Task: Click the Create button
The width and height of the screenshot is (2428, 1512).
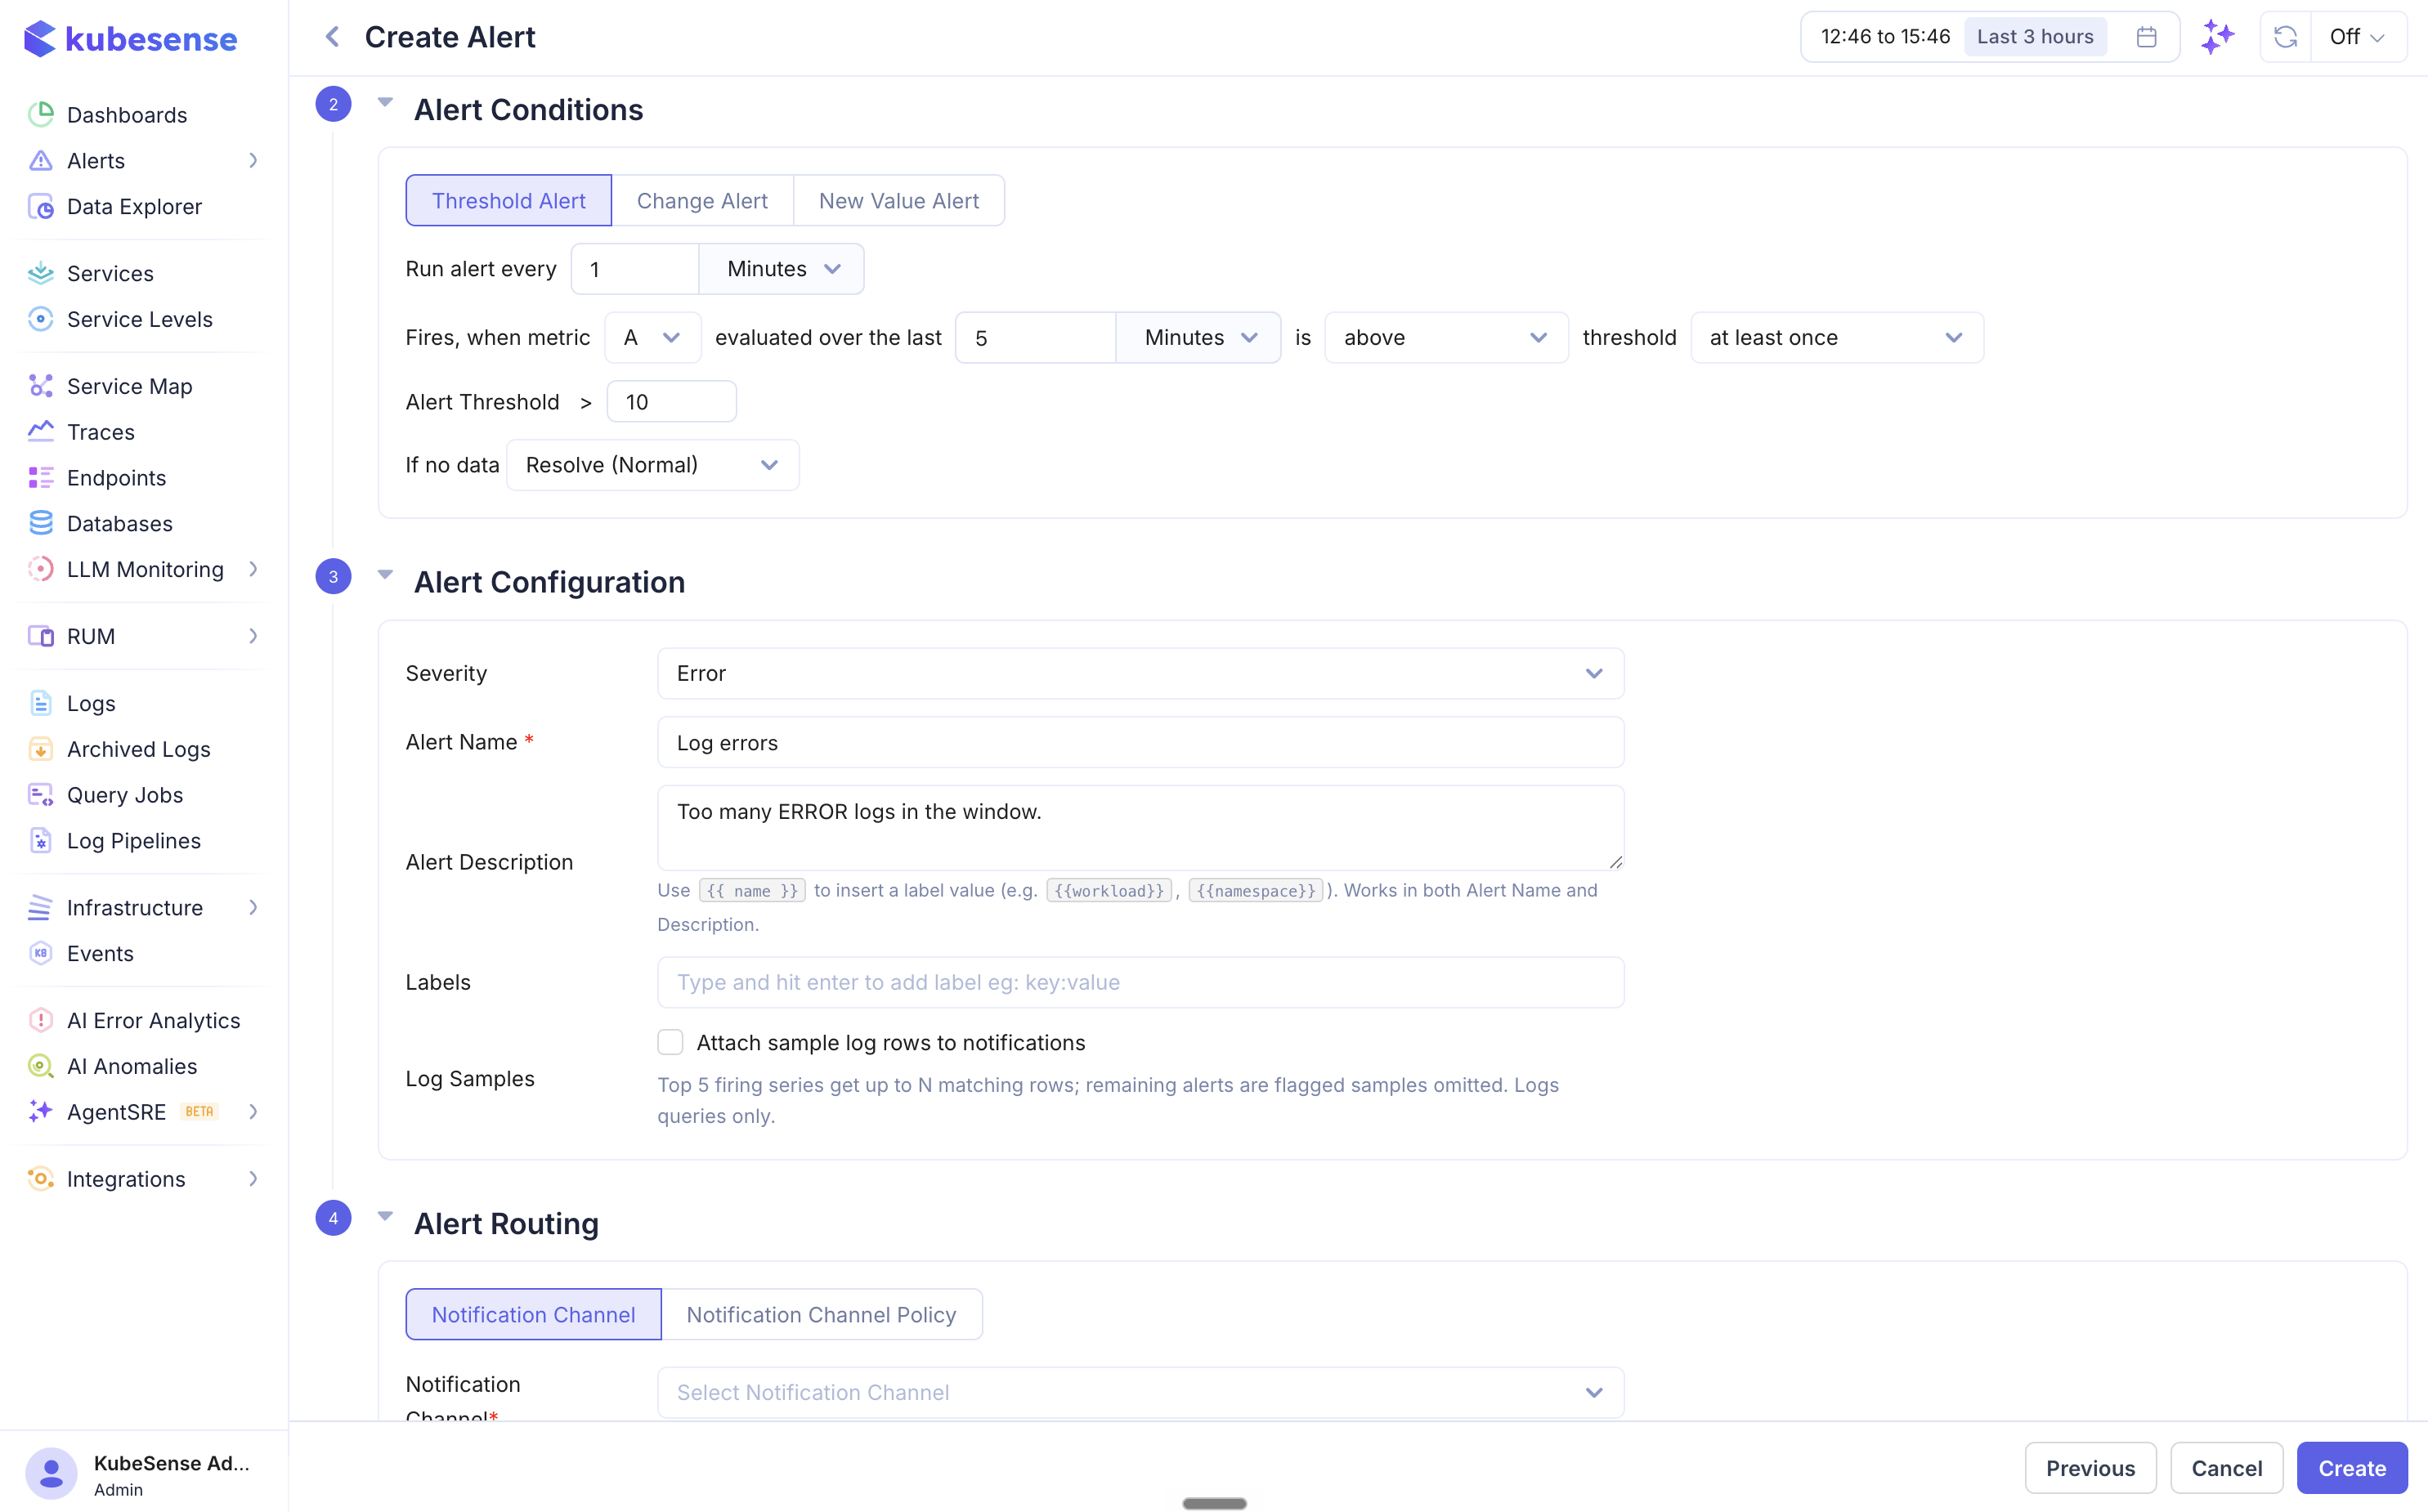Action: 2352,1468
